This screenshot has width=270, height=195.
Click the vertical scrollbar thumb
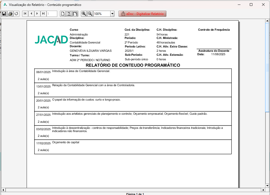pos(267,67)
